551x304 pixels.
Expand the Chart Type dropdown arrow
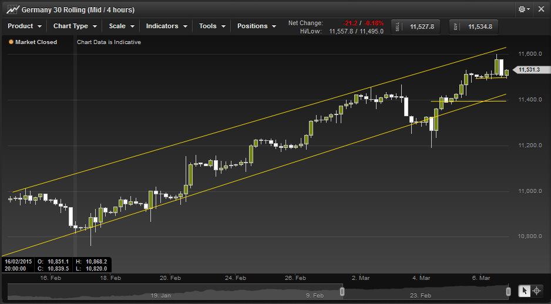(95, 26)
